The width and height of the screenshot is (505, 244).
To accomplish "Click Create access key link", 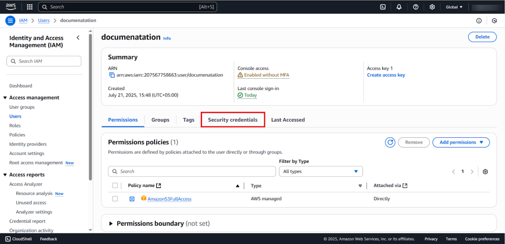I will [386, 75].
